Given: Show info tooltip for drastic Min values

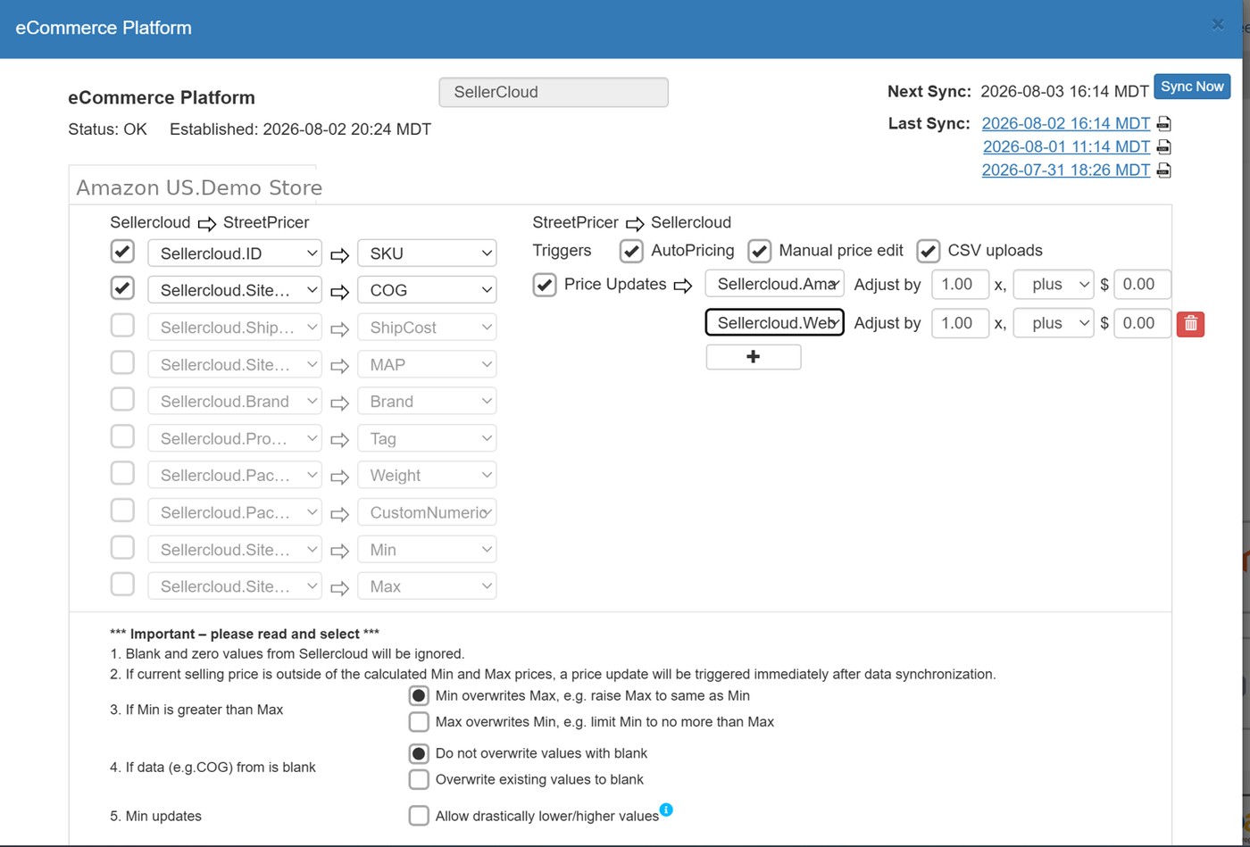Looking at the screenshot, I should (666, 810).
